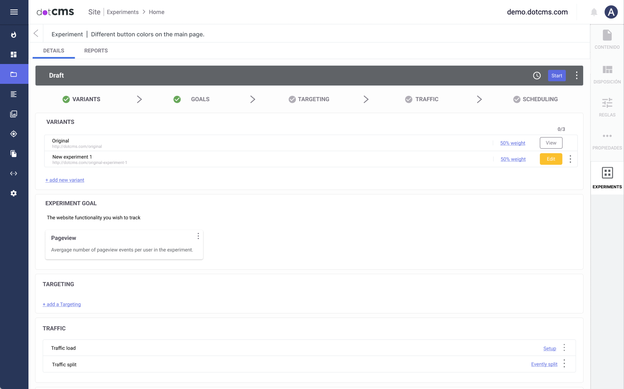624x389 pixels.
Task: Click the Original variant name
Action: 61,141
